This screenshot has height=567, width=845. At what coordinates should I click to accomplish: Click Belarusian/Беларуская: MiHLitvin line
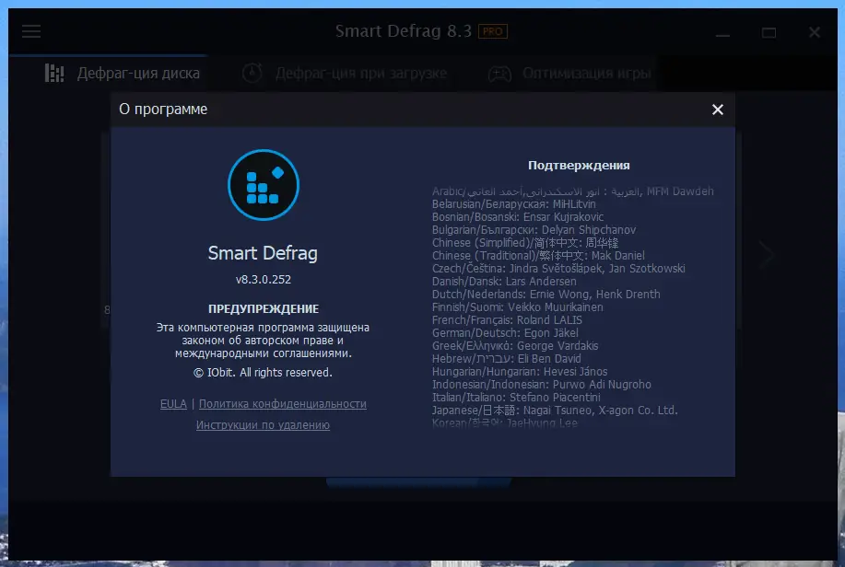(x=513, y=204)
